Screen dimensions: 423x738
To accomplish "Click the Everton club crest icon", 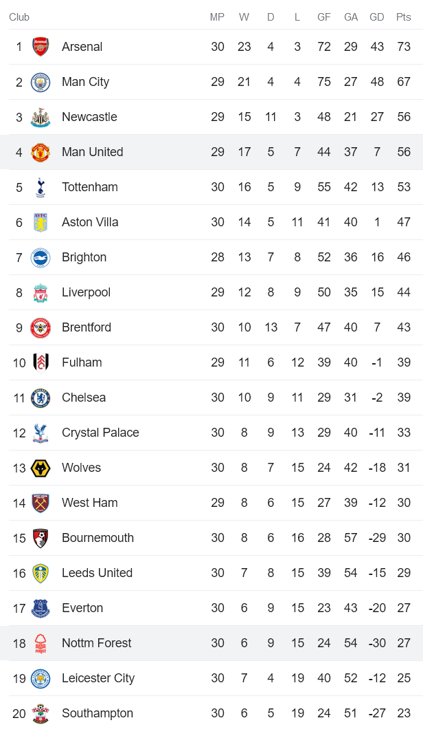I will click(x=41, y=608).
